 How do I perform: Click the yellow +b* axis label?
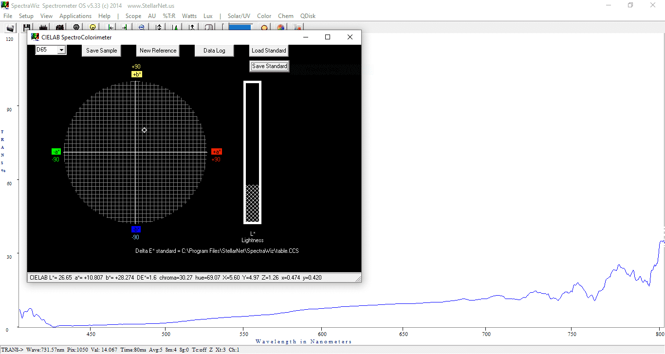[x=137, y=74]
